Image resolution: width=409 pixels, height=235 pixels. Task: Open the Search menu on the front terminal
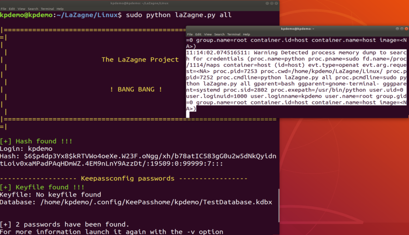coord(220,34)
